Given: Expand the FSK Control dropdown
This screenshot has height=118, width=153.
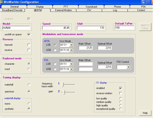Looking at the screenshot, I should point(128,67).
